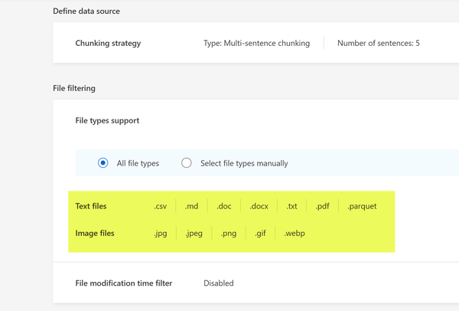Click Type: Multi-sentence chunking text
Image resolution: width=459 pixels, height=311 pixels.
click(x=256, y=44)
